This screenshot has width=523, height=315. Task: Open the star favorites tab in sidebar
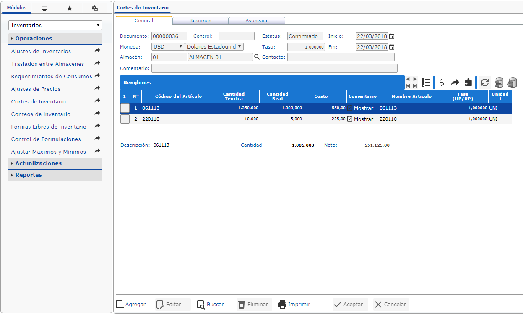70,8
